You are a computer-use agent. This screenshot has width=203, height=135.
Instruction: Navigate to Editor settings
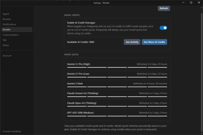coord(6,45)
